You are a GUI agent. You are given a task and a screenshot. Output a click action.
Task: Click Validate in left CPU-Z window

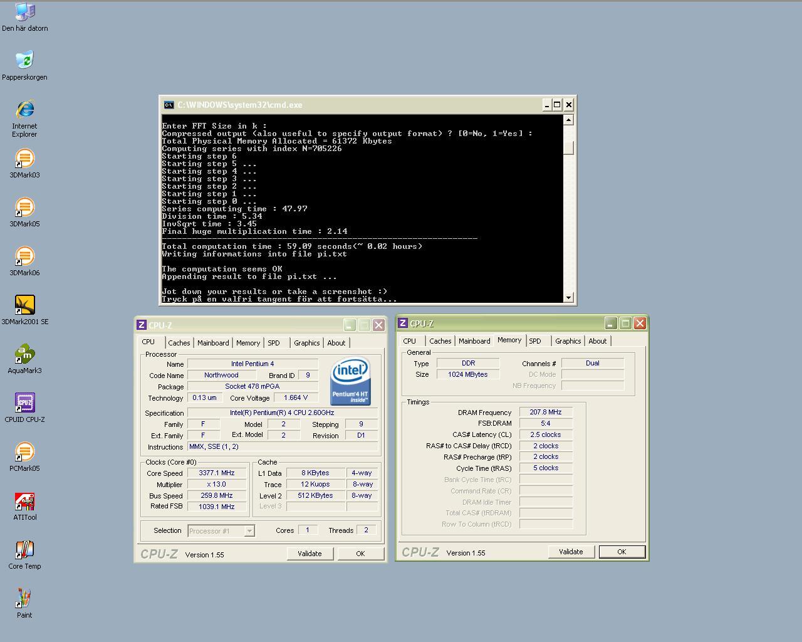click(310, 554)
